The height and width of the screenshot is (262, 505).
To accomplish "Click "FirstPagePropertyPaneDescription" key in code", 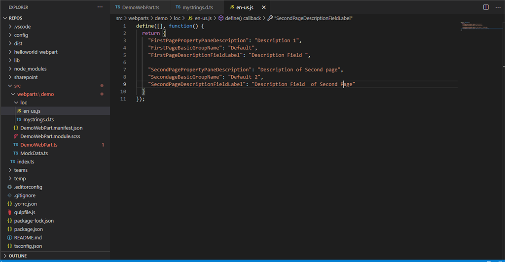I will point(198,40).
